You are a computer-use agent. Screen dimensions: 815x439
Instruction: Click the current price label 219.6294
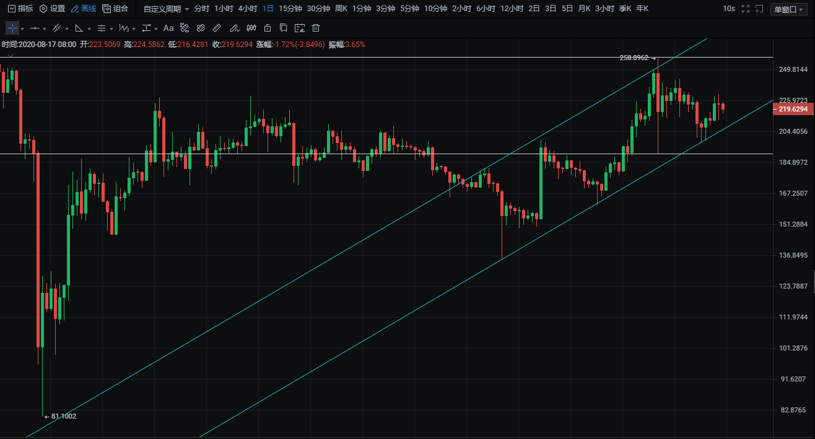(793, 109)
